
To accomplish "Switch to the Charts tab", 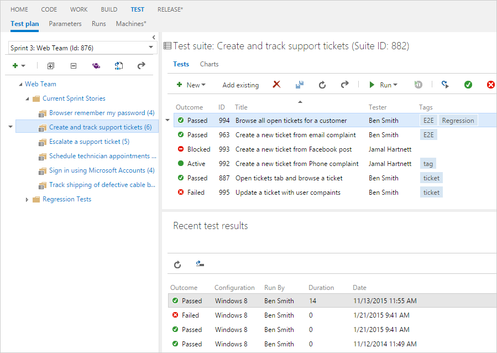I will (209, 64).
